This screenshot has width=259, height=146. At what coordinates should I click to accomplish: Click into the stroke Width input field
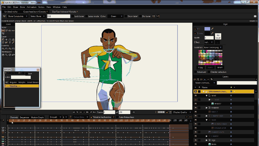[x=209, y=38]
